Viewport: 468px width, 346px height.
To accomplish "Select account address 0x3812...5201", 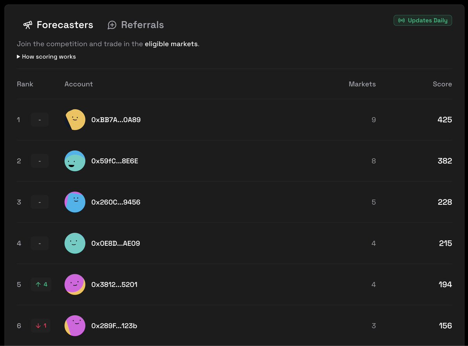I will [x=114, y=285].
